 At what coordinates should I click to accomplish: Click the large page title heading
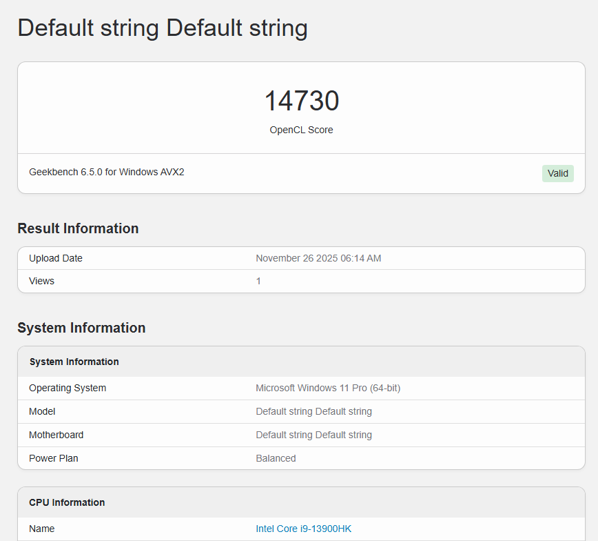click(x=163, y=28)
